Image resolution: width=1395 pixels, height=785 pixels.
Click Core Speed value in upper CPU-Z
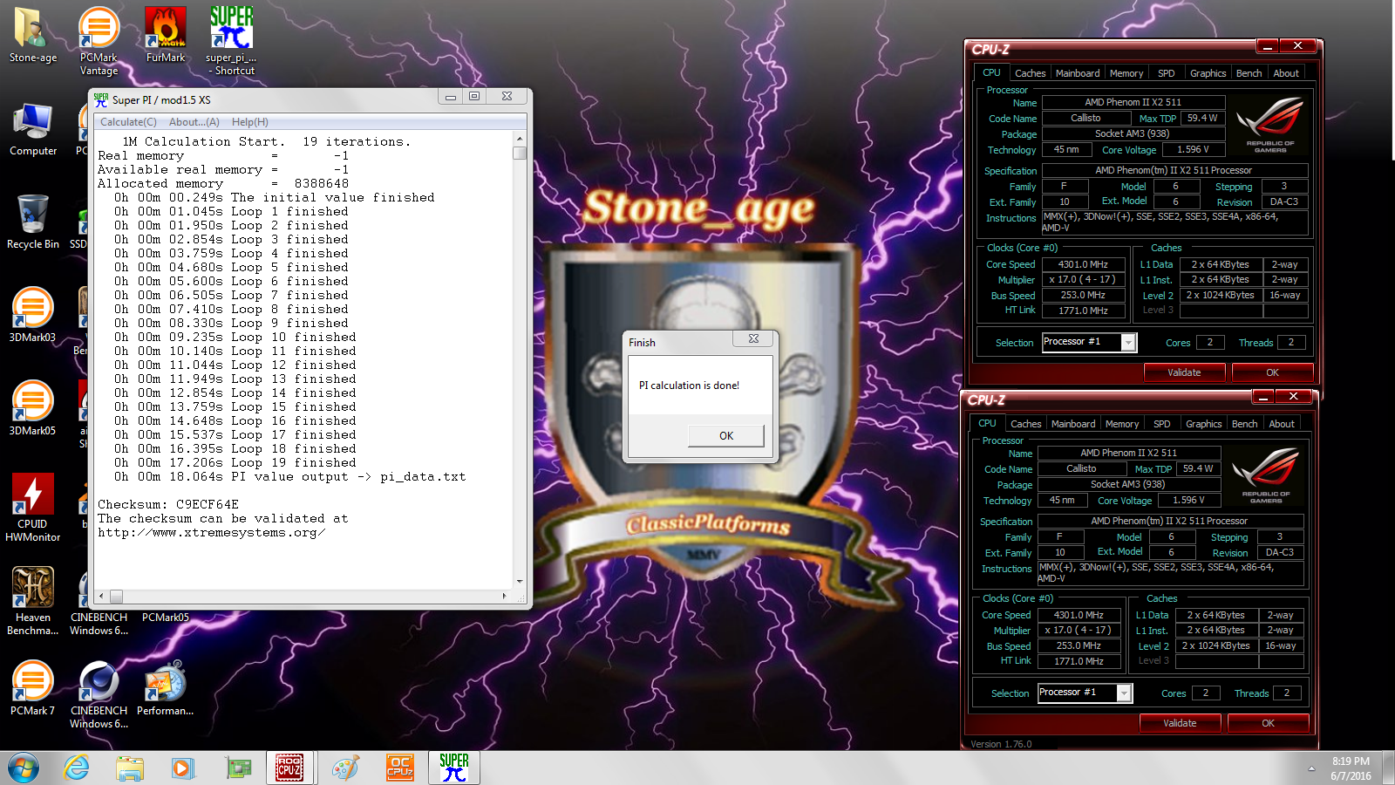pos(1083,264)
